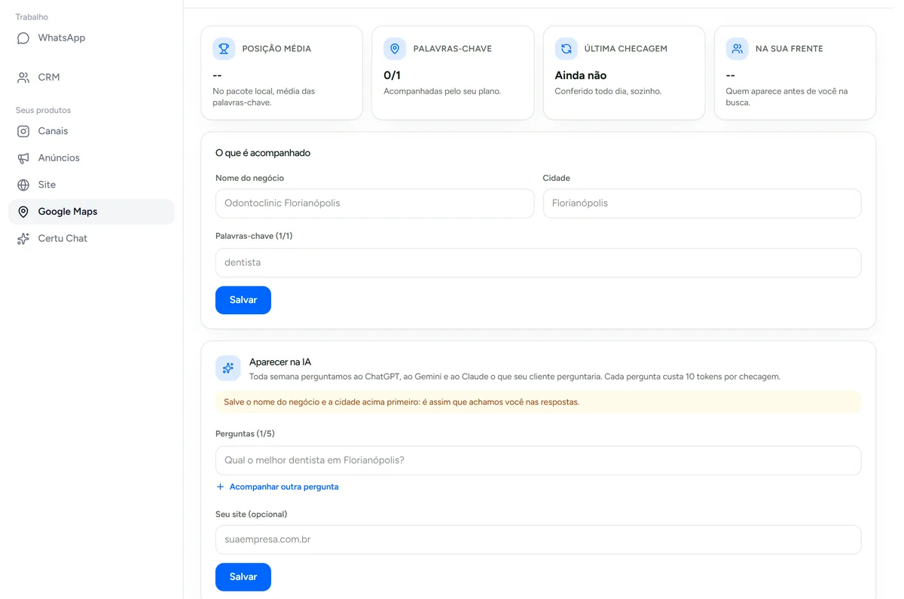Click the Anúncios megaphone icon
The height and width of the screenshot is (599, 904).
pyautogui.click(x=23, y=158)
